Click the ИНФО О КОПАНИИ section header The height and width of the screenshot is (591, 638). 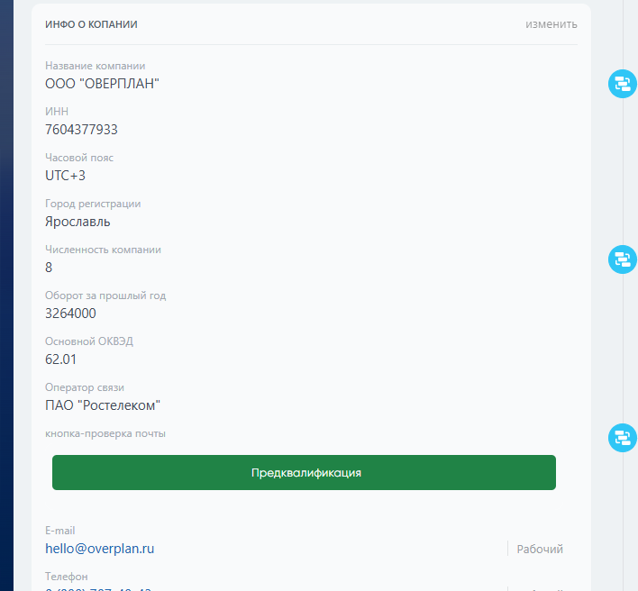click(91, 24)
